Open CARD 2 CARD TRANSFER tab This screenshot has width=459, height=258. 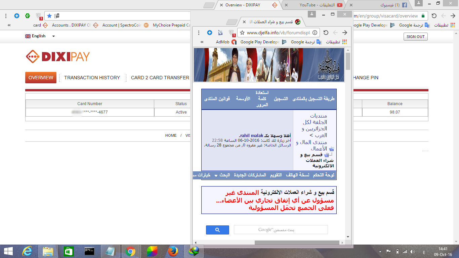(160, 78)
